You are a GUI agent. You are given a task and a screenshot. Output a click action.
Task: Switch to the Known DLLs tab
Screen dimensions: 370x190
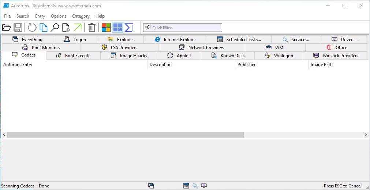pyautogui.click(x=228, y=56)
